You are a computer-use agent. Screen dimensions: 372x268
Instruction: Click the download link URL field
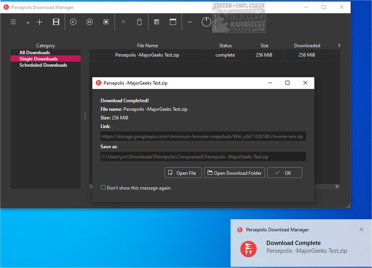tap(203, 136)
